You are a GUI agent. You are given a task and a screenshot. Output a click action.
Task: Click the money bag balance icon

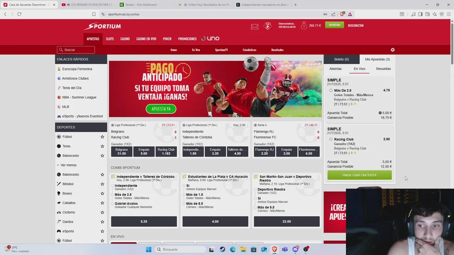click(x=304, y=25)
